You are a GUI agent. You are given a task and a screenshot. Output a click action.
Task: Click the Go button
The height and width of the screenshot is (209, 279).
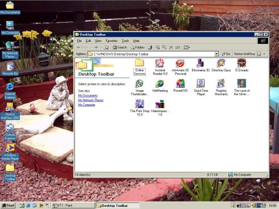coord(226,54)
